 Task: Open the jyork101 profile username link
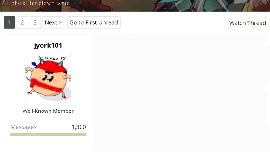48,45
